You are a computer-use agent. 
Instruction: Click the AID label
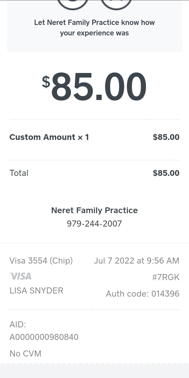pos(18,325)
